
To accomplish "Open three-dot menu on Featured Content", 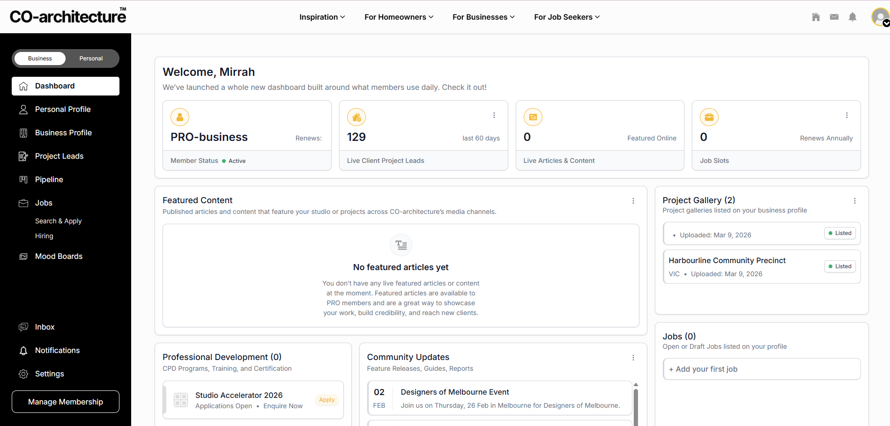I will (633, 201).
